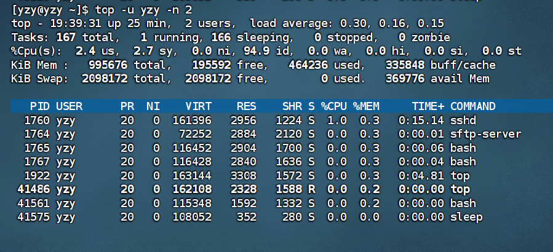
Task: Select the Mem free value 195592
Action: (x=212, y=65)
